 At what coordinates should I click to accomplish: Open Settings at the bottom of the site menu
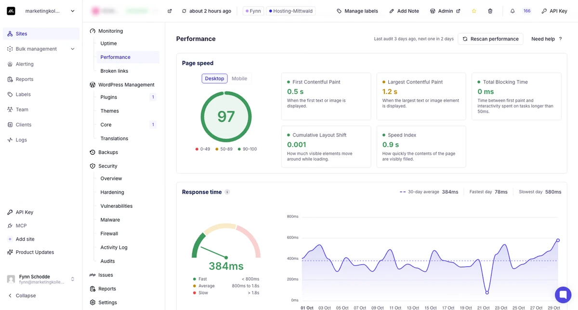[x=104, y=303]
